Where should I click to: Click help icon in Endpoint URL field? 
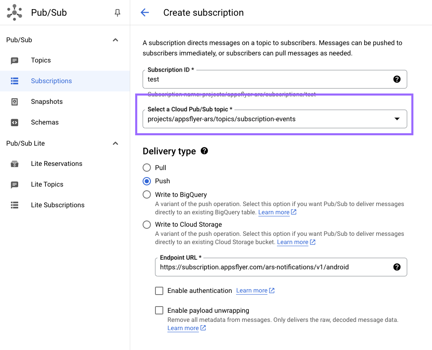pyautogui.click(x=397, y=267)
